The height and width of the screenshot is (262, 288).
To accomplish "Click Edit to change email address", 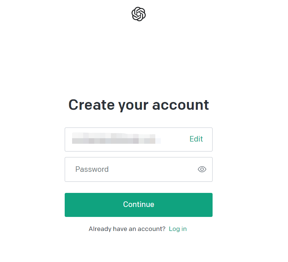I will click(x=196, y=139).
